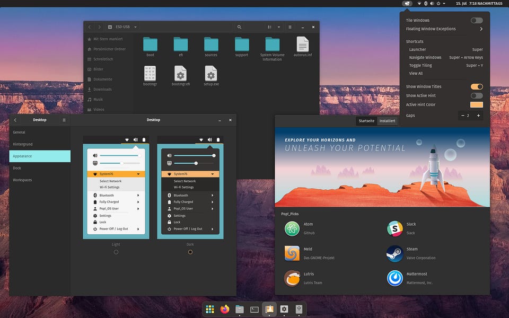Click the search icon in Files
This screenshot has height=318, width=509.
(240, 27)
